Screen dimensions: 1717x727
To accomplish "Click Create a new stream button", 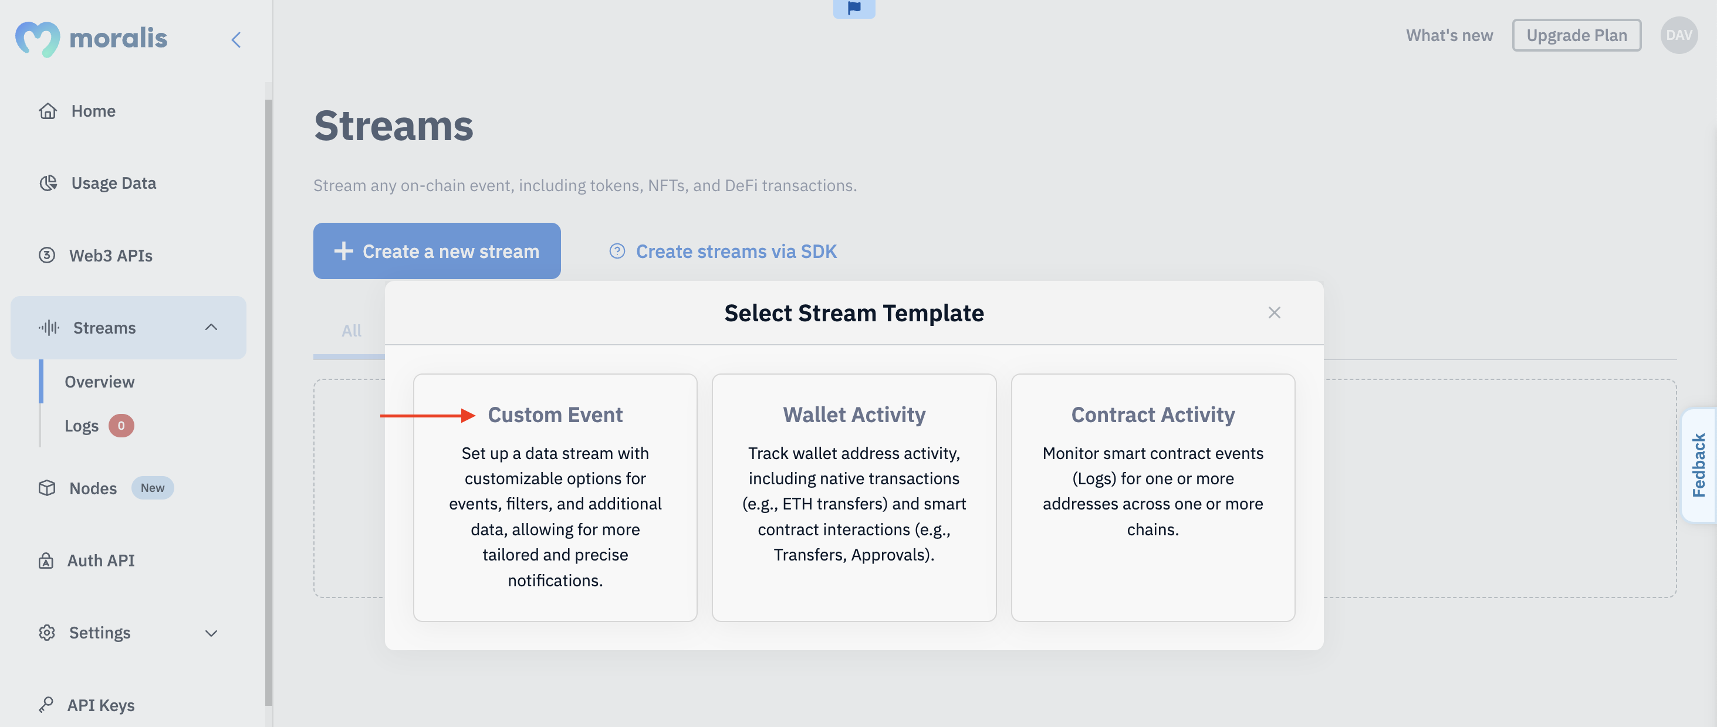I will [x=437, y=251].
